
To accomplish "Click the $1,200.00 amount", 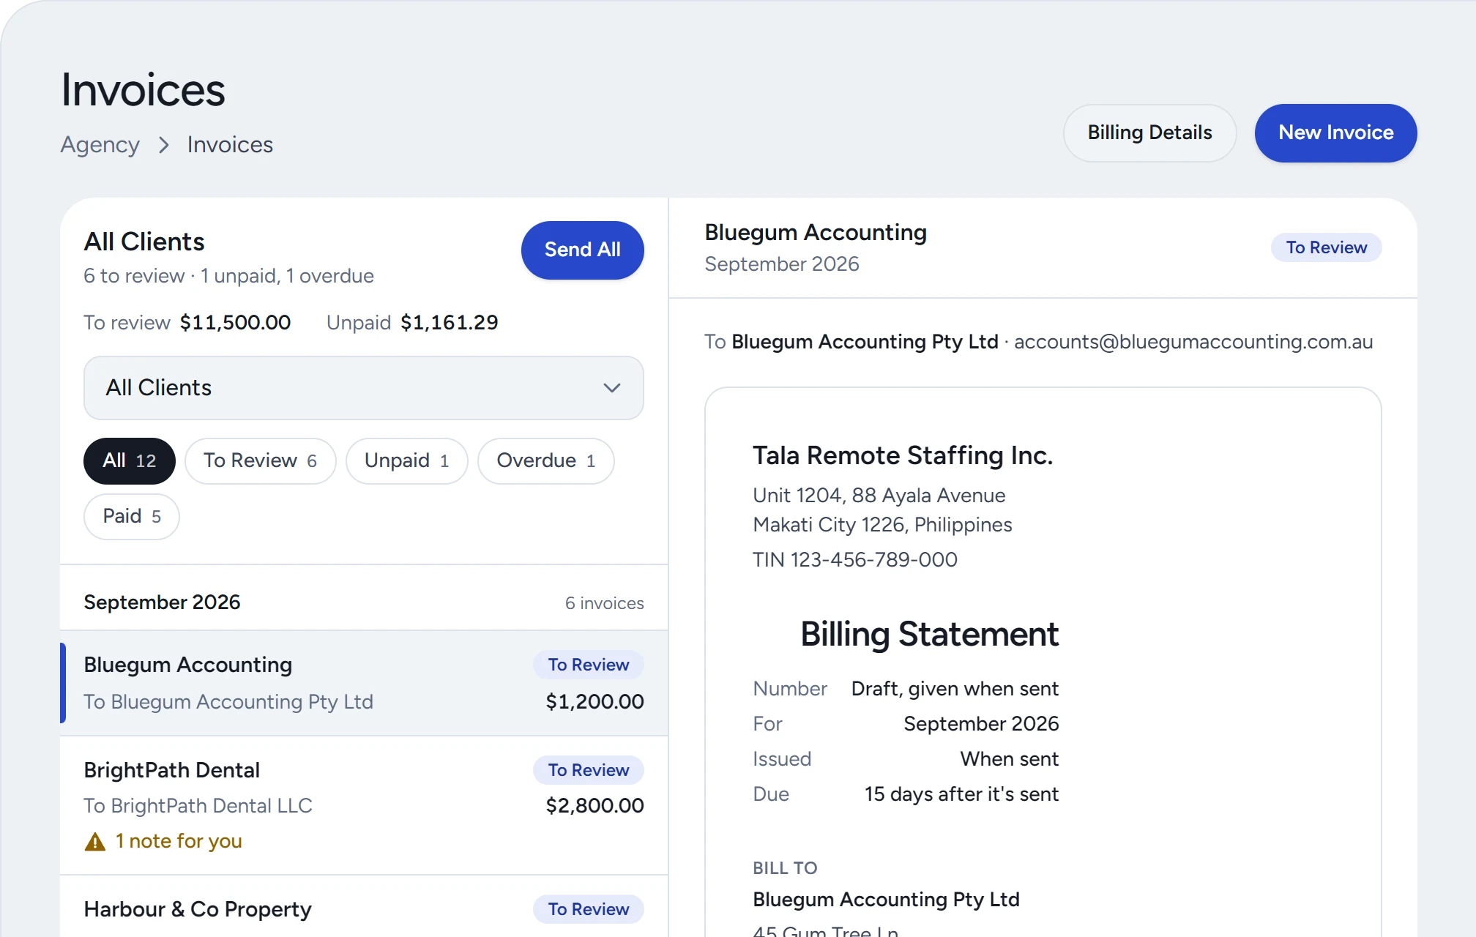I will tap(595, 702).
